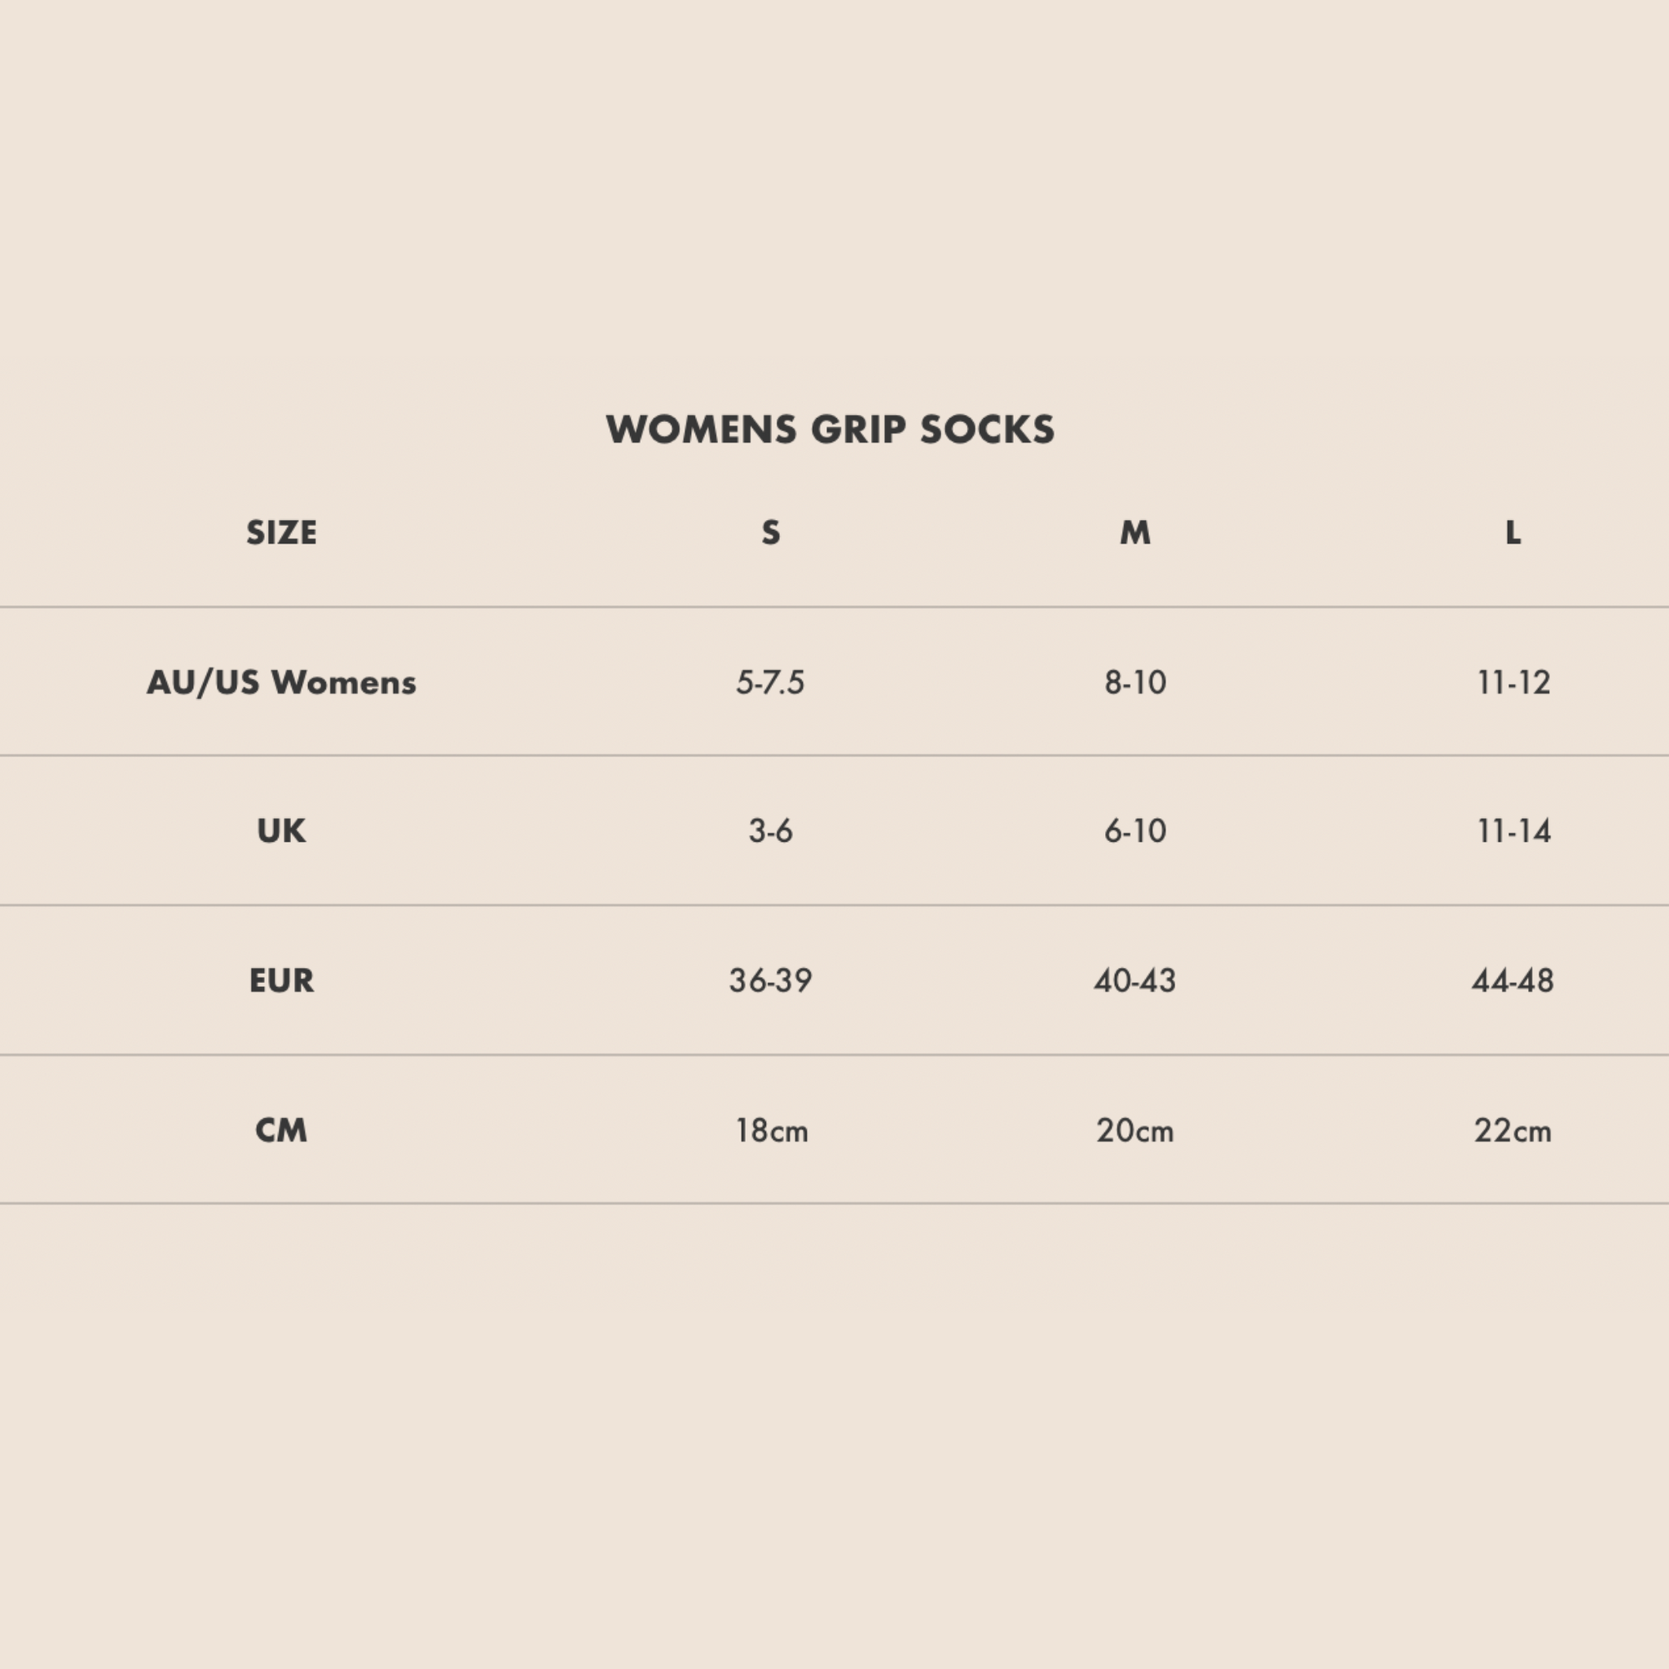
Task: Click the 18cm small length value
Action: (771, 1130)
